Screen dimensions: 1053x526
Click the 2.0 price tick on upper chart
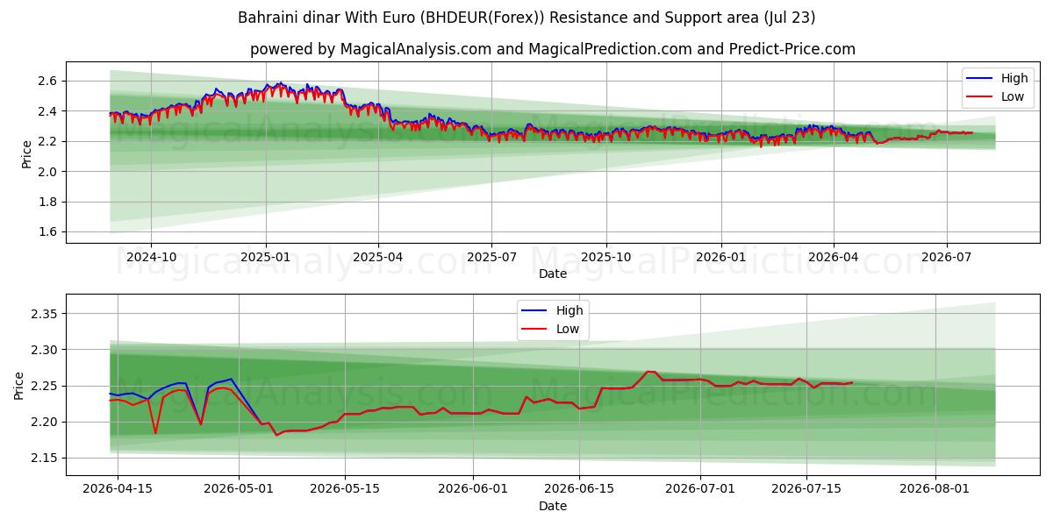(48, 172)
